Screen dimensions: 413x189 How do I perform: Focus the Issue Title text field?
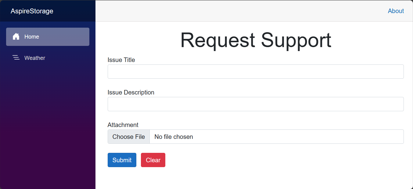tap(256, 71)
